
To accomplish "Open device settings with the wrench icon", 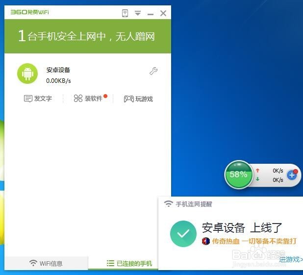I will 153,71.
